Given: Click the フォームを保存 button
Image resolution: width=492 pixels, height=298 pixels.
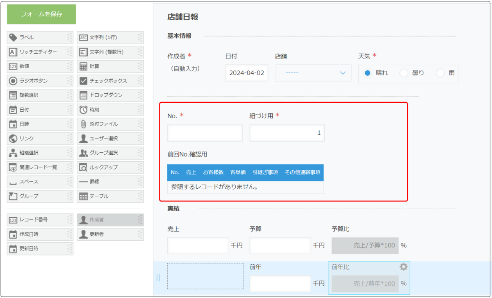Looking at the screenshot, I should (41, 14).
